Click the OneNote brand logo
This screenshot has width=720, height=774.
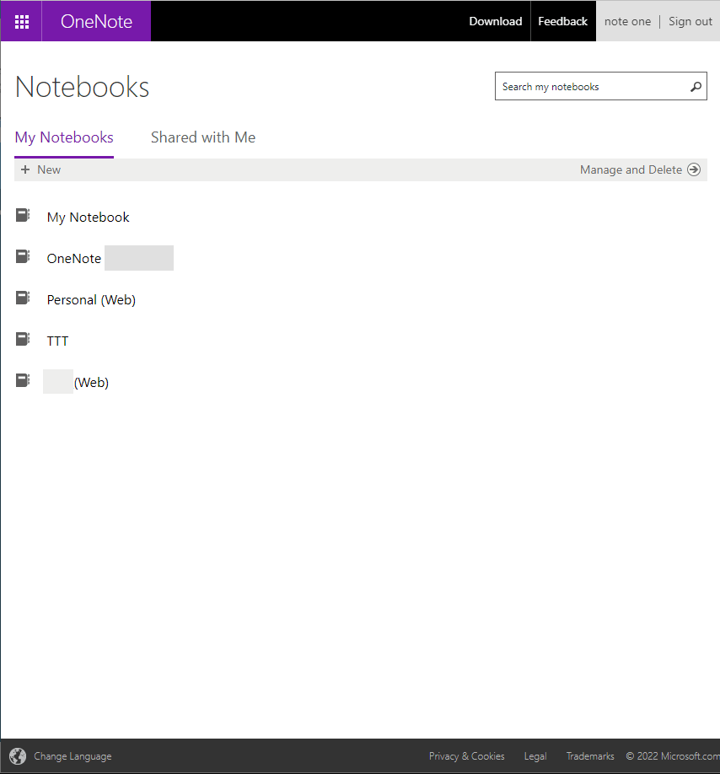click(x=96, y=21)
